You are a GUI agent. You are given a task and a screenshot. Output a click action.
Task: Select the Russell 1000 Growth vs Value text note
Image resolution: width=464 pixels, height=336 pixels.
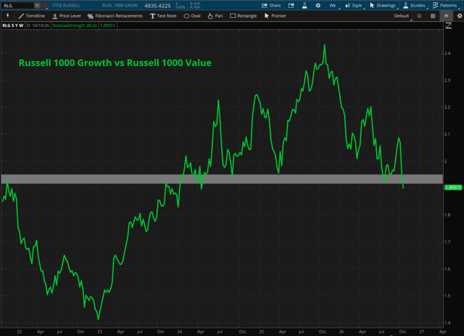115,63
